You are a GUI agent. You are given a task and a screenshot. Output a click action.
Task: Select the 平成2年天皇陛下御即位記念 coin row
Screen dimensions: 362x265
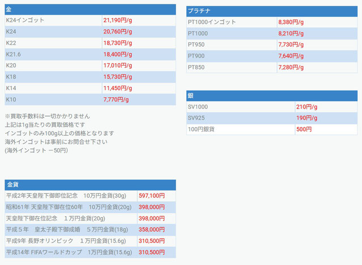[x=90, y=196]
